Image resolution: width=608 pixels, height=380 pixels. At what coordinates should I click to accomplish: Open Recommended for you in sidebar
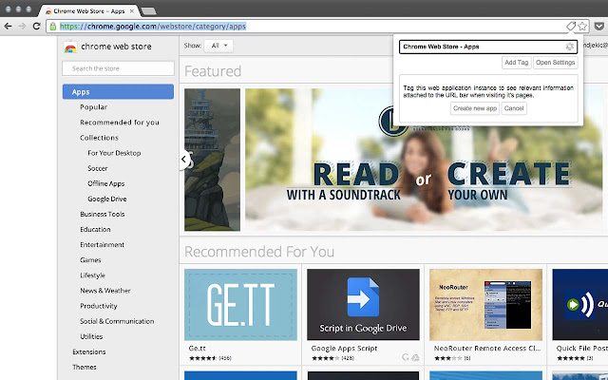point(120,123)
